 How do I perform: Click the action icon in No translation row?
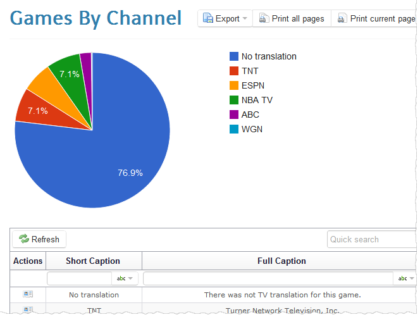[x=28, y=294]
